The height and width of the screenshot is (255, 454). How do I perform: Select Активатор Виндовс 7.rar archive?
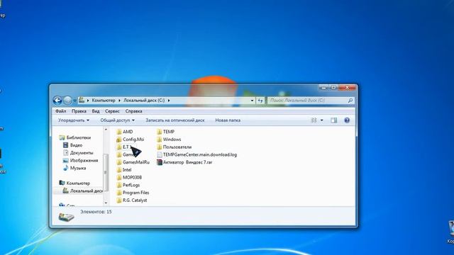click(184, 162)
